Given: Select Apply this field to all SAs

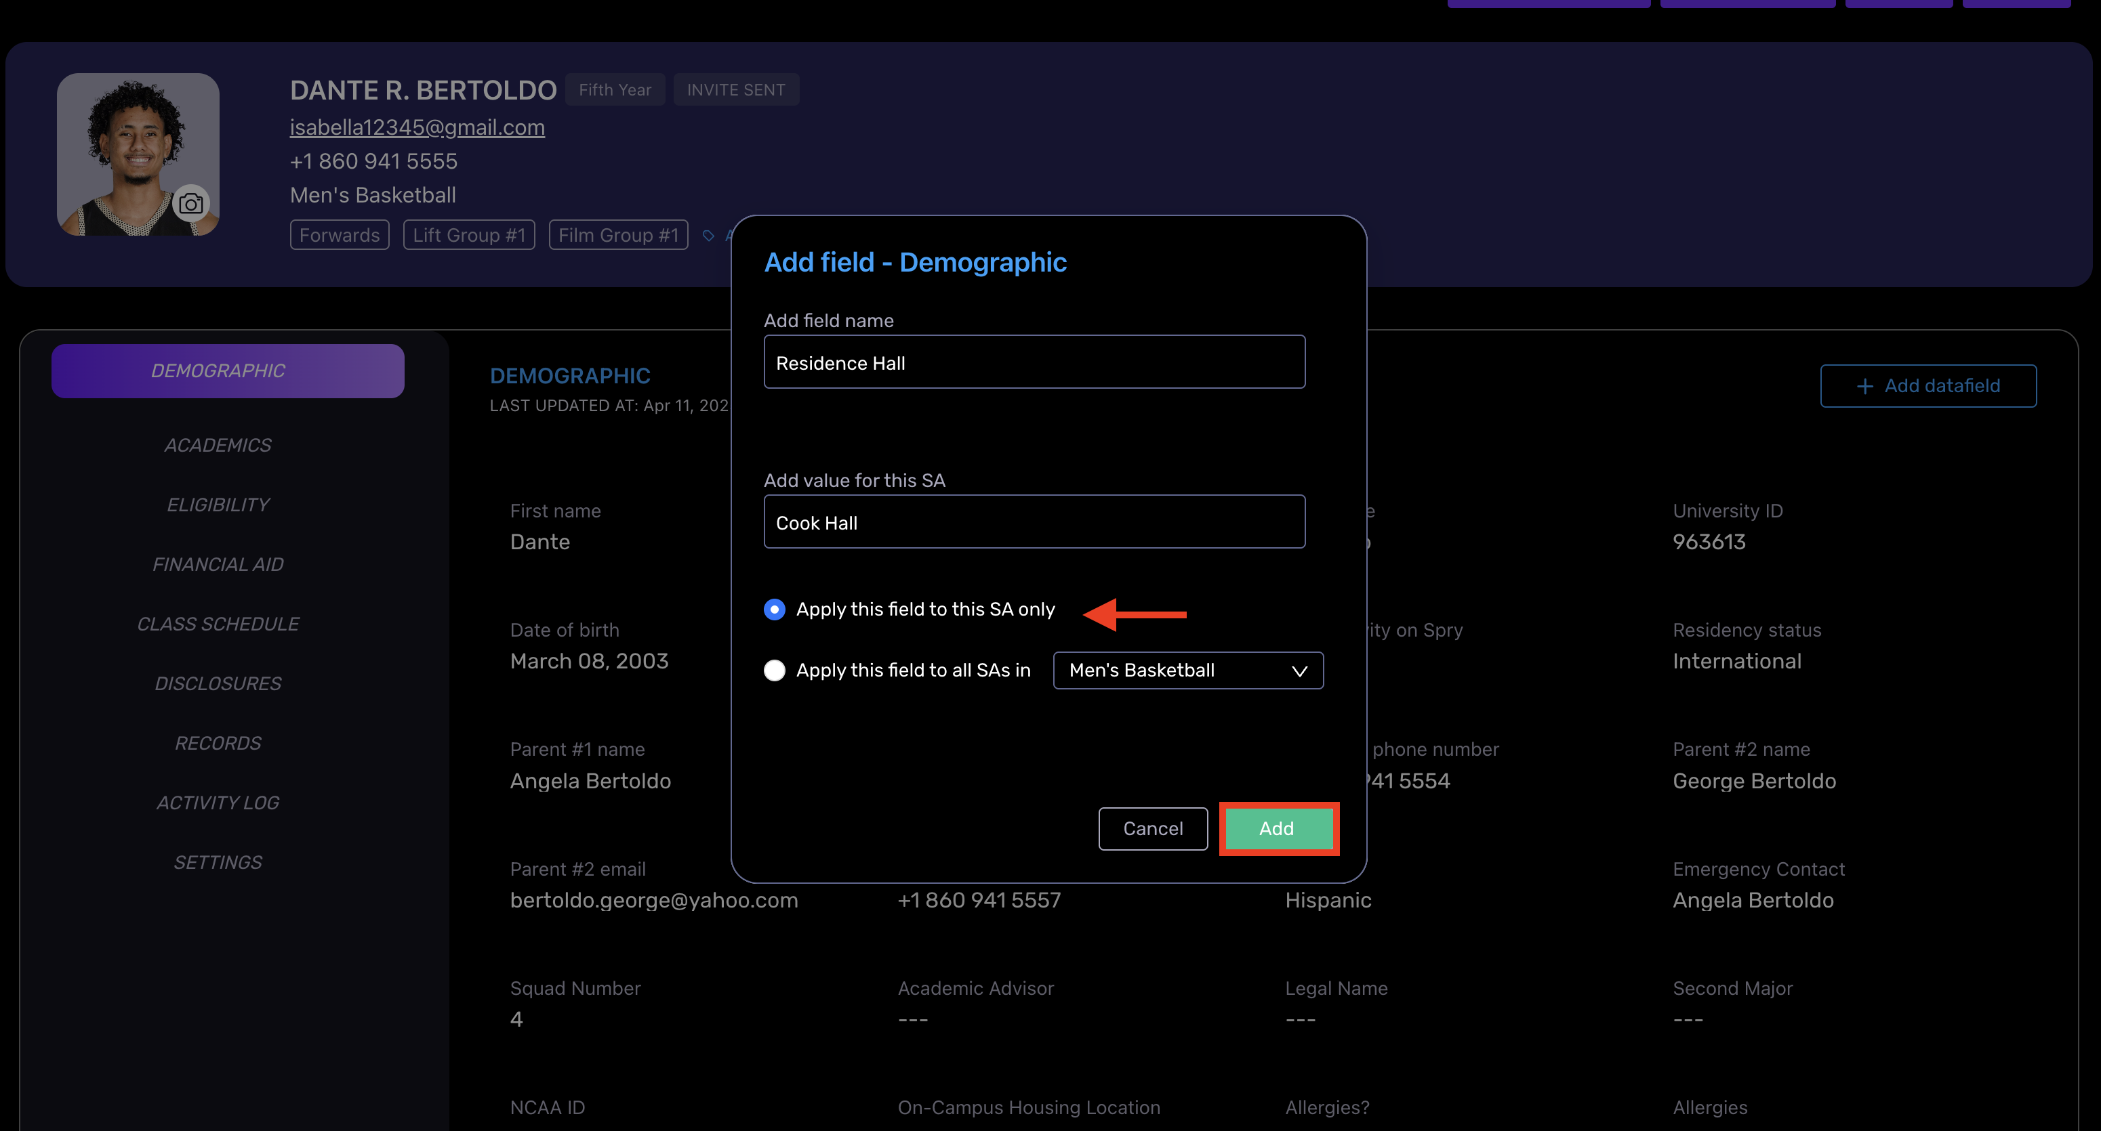Looking at the screenshot, I should [x=774, y=670].
